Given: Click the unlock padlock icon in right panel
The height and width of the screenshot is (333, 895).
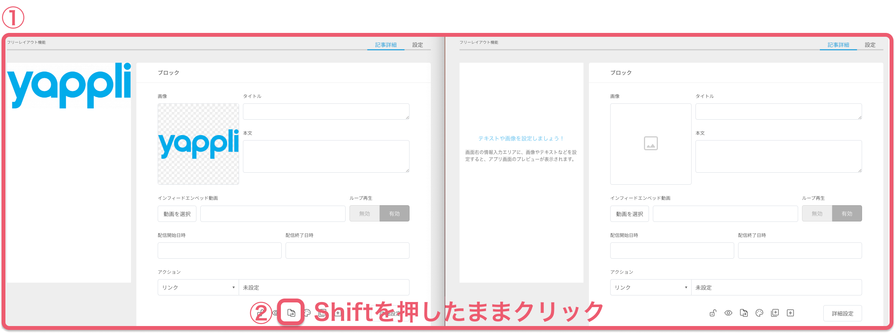Looking at the screenshot, I should 713,313.
